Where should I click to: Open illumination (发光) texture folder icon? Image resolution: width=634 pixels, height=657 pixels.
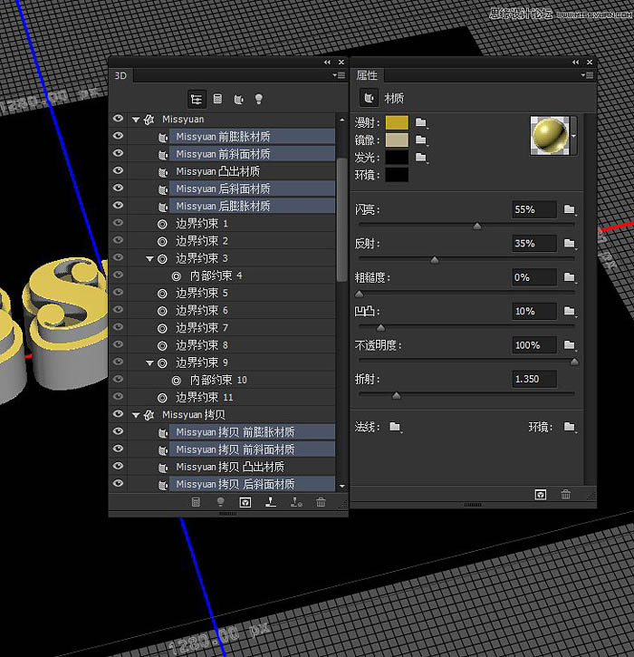click(421, 157)
